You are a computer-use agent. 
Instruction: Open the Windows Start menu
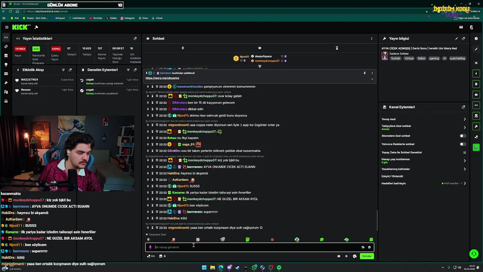coord(204,267)
